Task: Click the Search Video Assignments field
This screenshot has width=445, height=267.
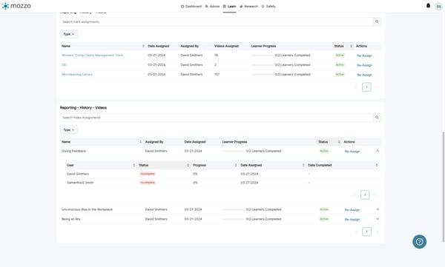Action: click(217, 117)
